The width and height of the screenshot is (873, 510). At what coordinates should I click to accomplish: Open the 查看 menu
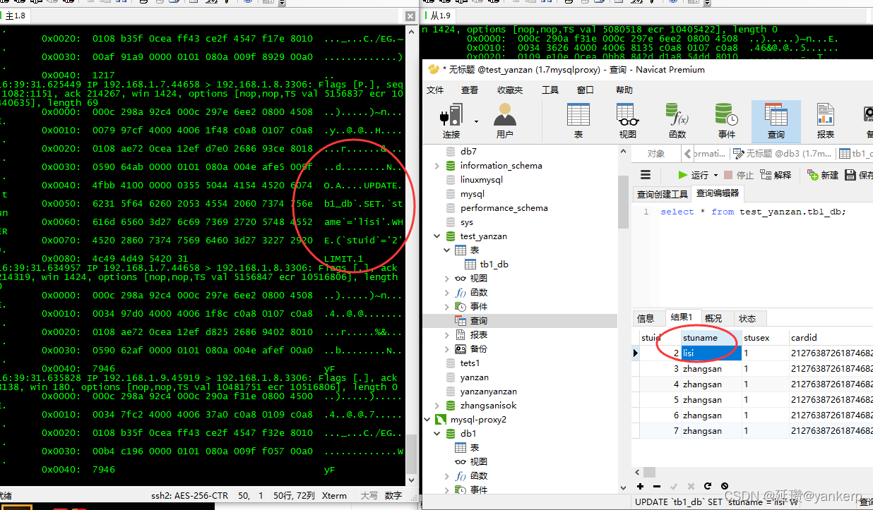coord(470,90)
